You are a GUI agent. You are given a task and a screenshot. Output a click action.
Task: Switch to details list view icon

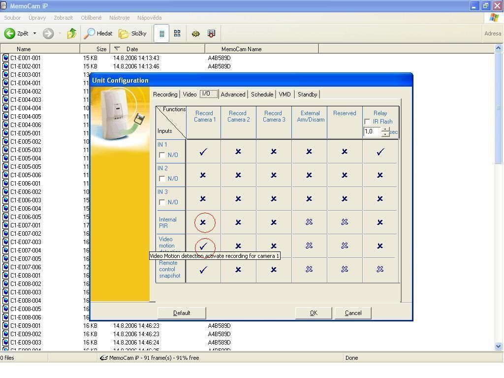161,33
